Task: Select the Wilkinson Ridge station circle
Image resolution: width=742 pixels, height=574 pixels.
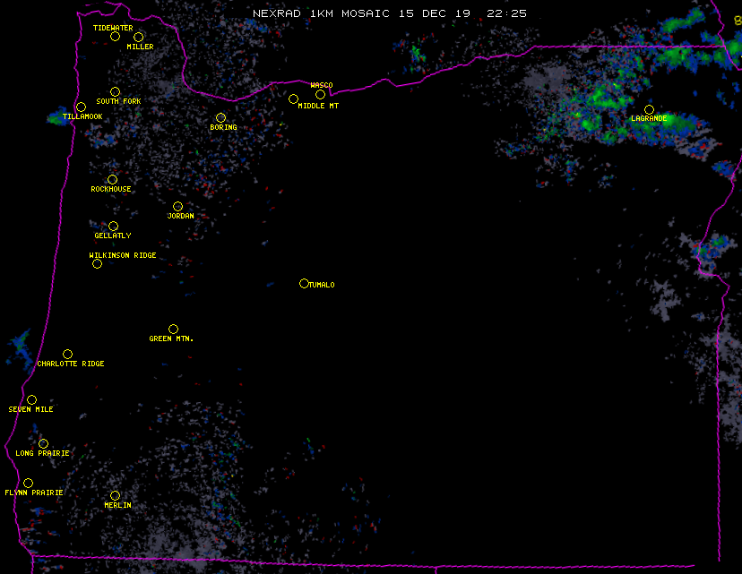Action: [x=97, y=263]
